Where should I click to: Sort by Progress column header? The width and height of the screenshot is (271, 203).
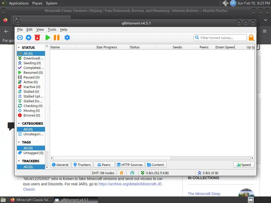pos(116,47)
